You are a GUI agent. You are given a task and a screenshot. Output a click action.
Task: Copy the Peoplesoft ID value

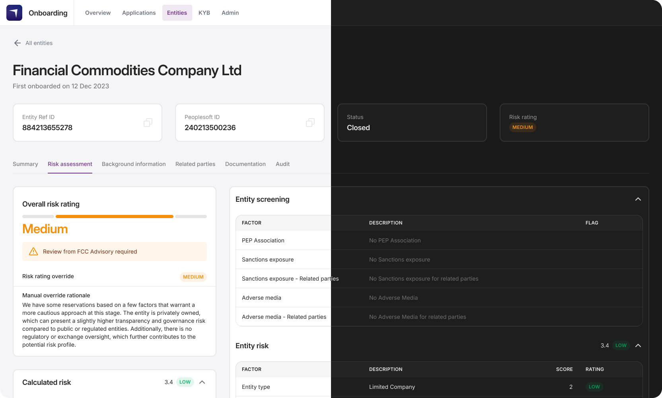coord(310,123)
